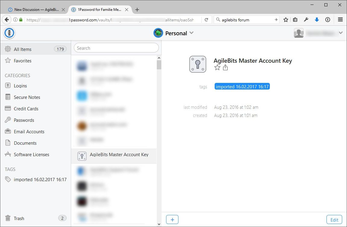Click the item title in detail pane
This screenshot has height=227, width=347.
point(253,61)
